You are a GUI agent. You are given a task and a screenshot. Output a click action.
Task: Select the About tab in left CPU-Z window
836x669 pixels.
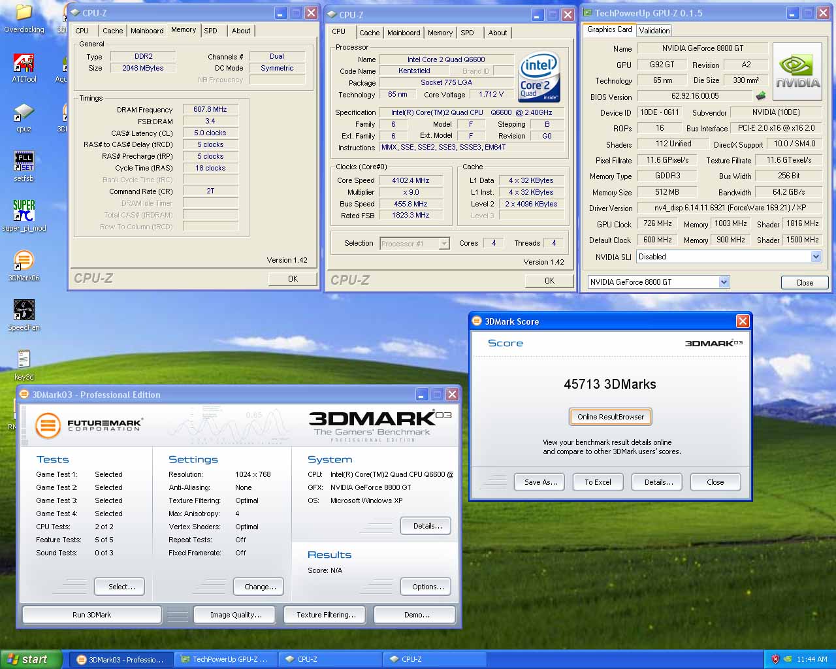pyautogui.click(x=240, y=31)
